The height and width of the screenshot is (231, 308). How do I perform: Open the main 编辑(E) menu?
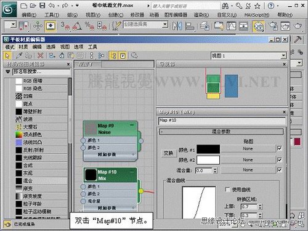[29, 15]
